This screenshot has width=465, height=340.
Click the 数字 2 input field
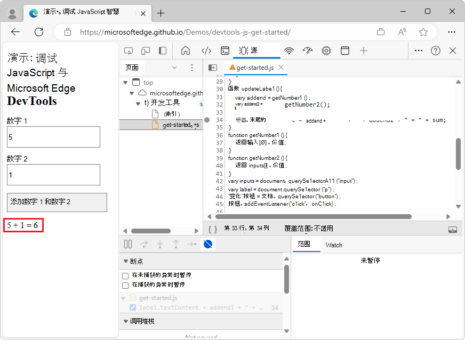pos(54,175)
